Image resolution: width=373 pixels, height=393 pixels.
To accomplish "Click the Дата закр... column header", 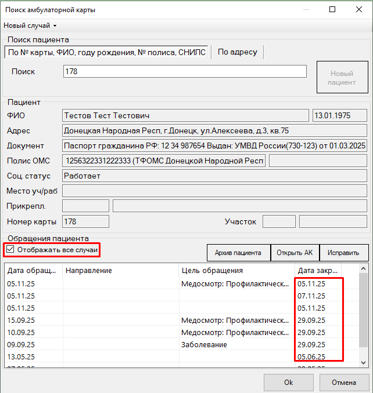I will [x=318, y=271].
